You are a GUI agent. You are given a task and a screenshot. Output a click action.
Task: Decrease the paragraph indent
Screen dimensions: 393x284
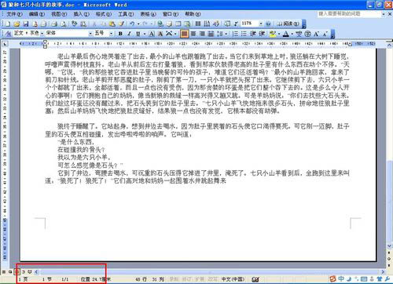253,34
